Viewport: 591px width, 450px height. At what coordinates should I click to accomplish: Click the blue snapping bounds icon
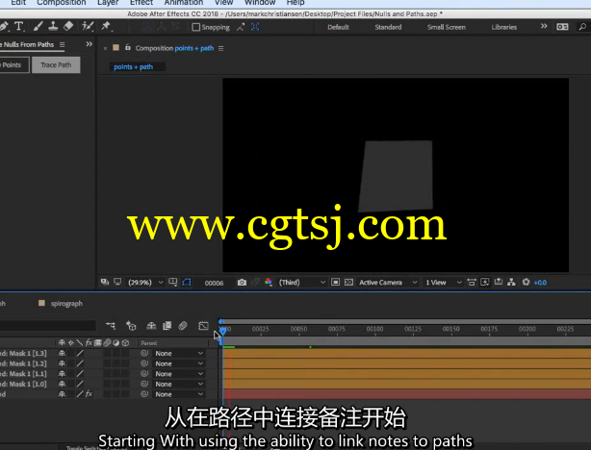click(255, 27)
